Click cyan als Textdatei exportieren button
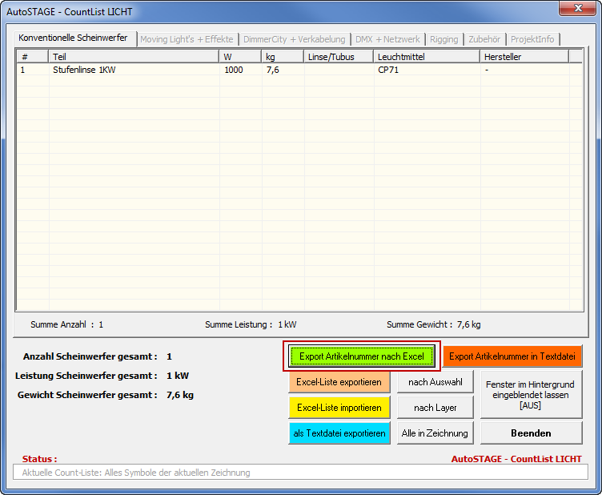 pos(339,433)
